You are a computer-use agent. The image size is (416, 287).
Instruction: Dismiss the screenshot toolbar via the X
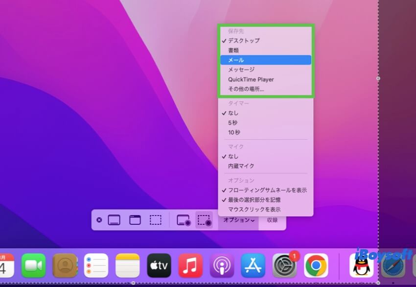[99, 220]
